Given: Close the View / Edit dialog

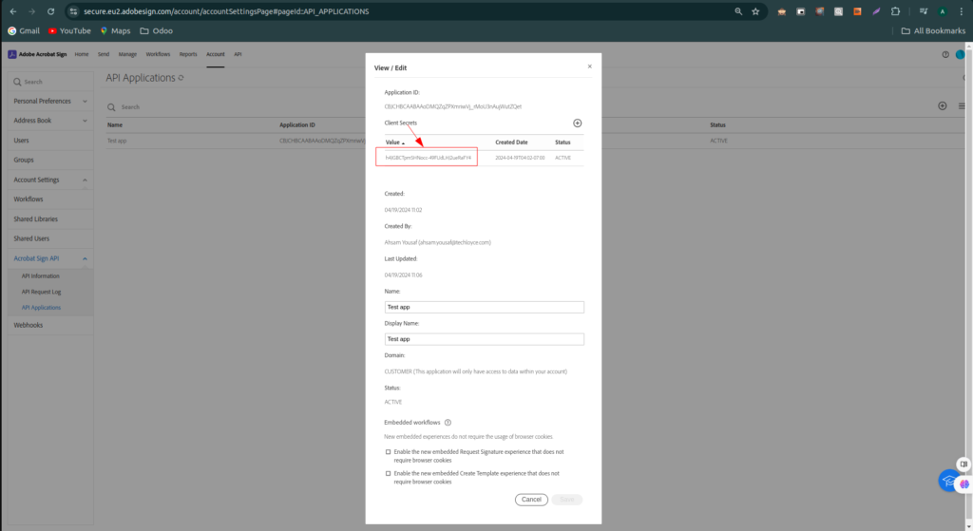Looking at the screenshot, I should pyautogui.click(x=589, y=66).
